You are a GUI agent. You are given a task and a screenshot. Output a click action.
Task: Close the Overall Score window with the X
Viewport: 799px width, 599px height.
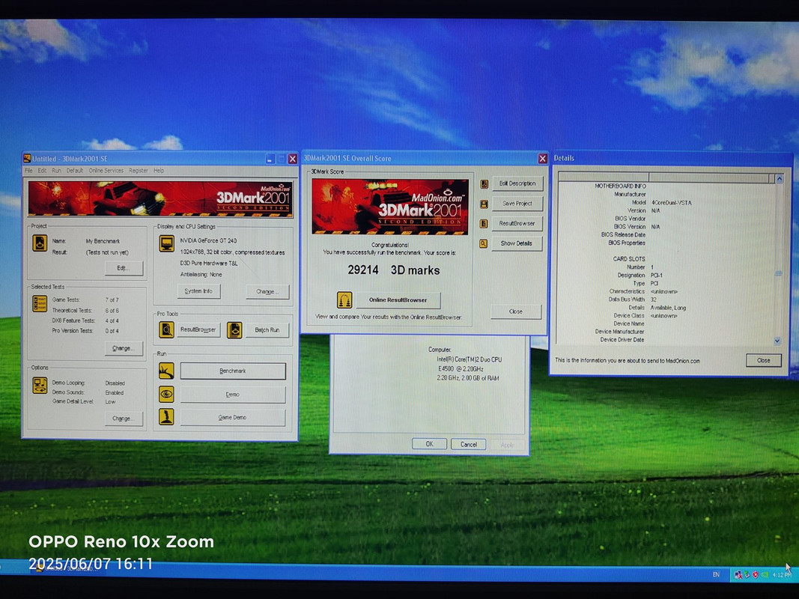point(543,159)
